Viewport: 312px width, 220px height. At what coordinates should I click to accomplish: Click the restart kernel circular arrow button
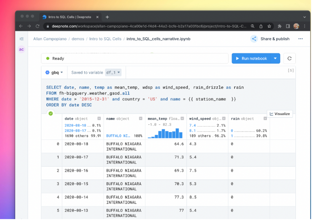click(x=289, y=58)
